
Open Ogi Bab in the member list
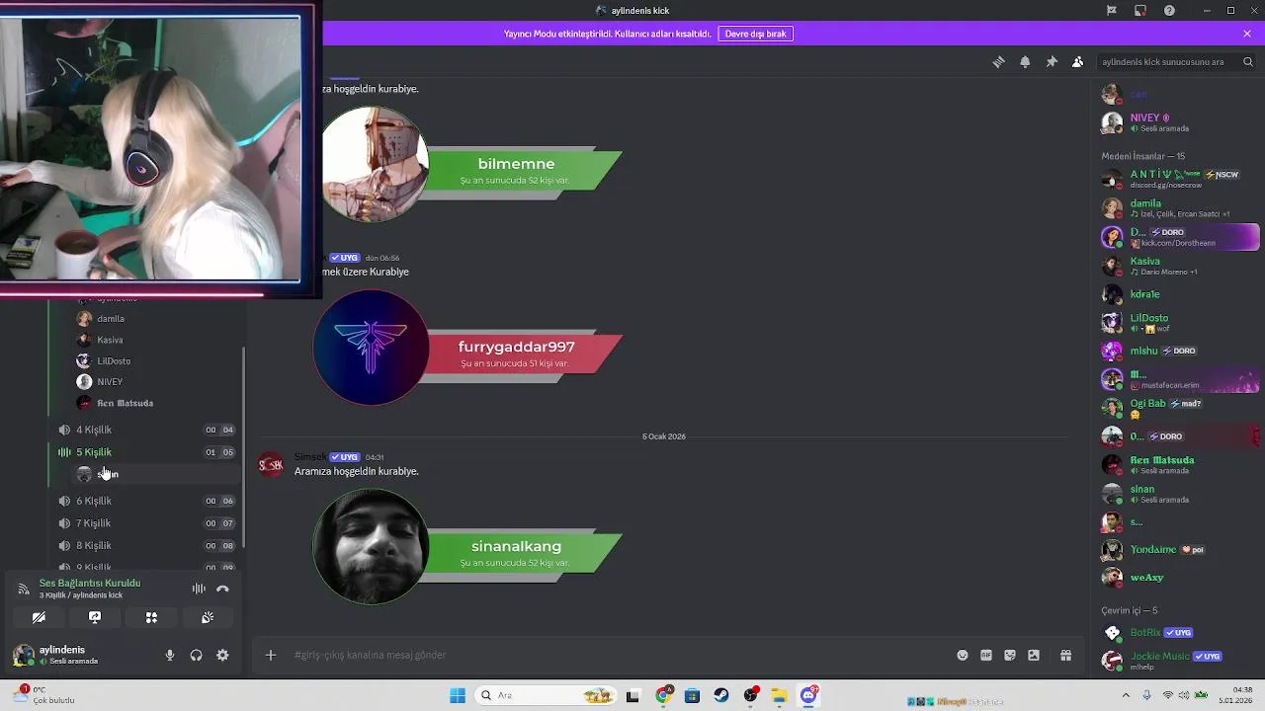(x=1179, y=408)
